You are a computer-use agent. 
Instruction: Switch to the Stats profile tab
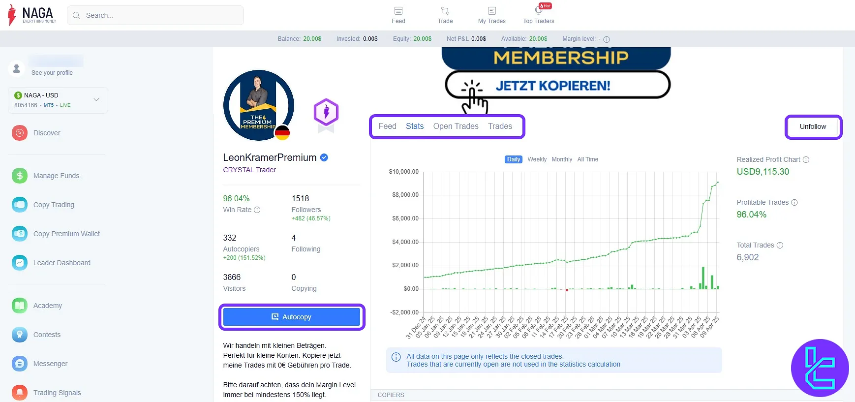click(415, 126)
